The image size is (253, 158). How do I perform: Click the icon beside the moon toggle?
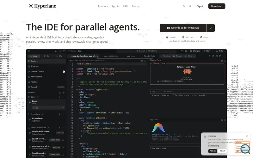190,6
